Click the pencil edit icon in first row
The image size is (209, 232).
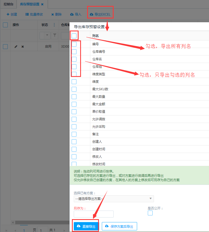tap(16, 47)
